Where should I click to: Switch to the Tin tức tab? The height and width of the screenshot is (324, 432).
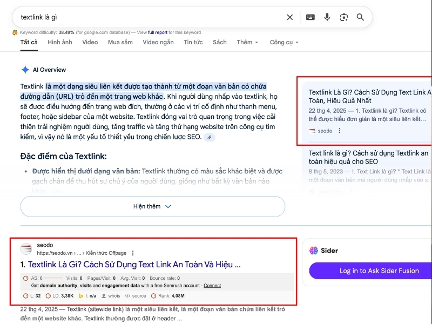pyautogui.click(x=193, y=42)
